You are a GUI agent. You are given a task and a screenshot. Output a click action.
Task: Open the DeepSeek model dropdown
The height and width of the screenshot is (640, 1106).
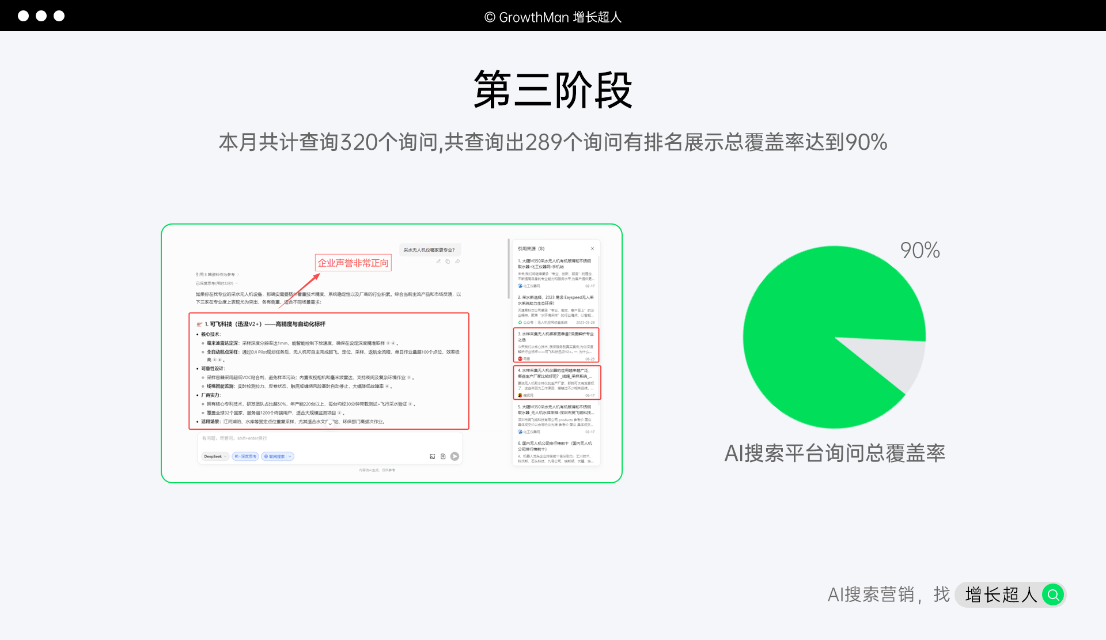[214, 456]
